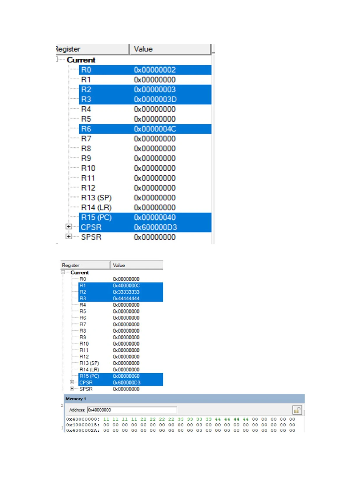Select R3 row with value 0x44444444
350x495 pixels.
(x=121, y=298)
